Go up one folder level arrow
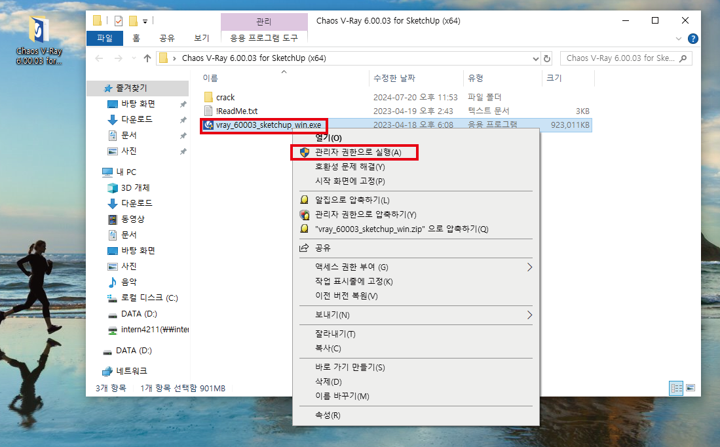The width and height of the screenshot is (720, 447). (x=147, y=58)
